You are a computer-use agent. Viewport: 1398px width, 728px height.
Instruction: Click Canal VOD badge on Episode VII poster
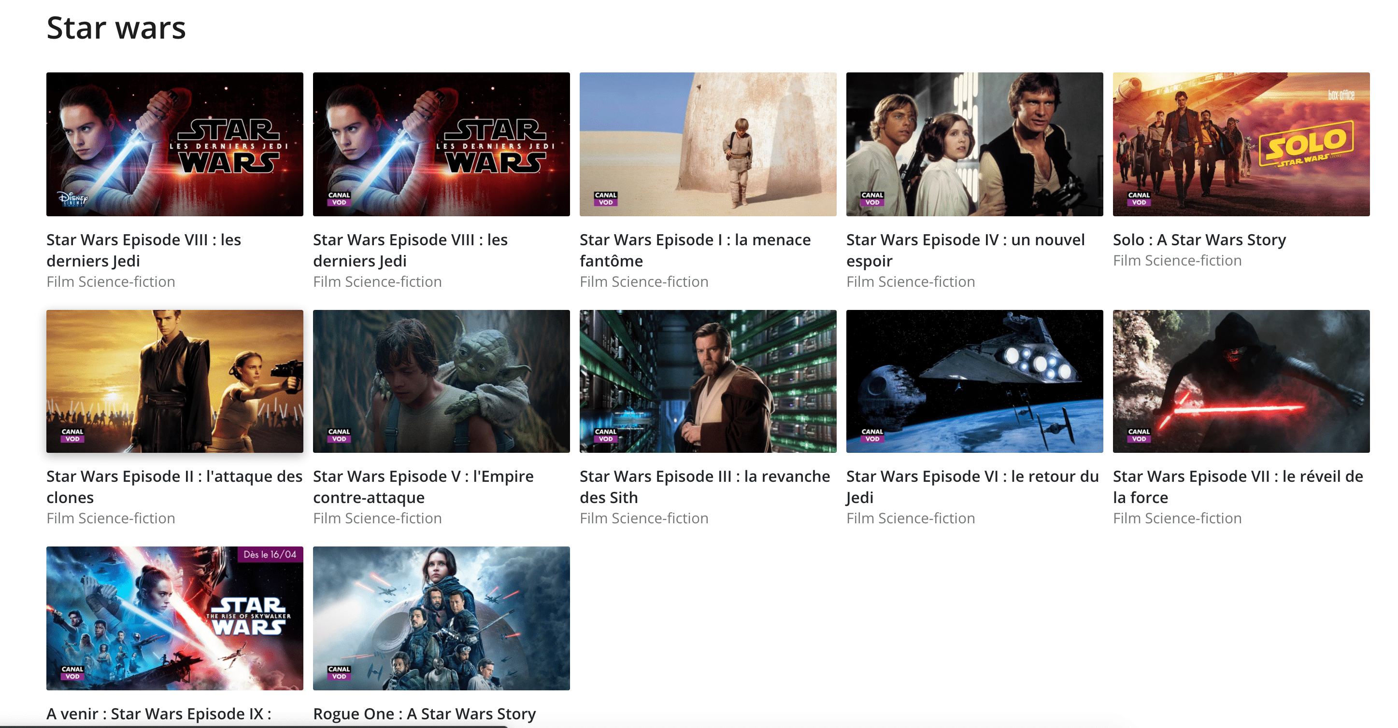1139,435
